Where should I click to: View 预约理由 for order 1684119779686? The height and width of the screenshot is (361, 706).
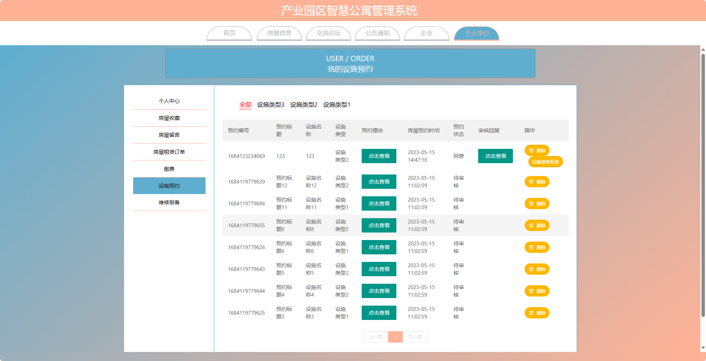tap(379, 203)
